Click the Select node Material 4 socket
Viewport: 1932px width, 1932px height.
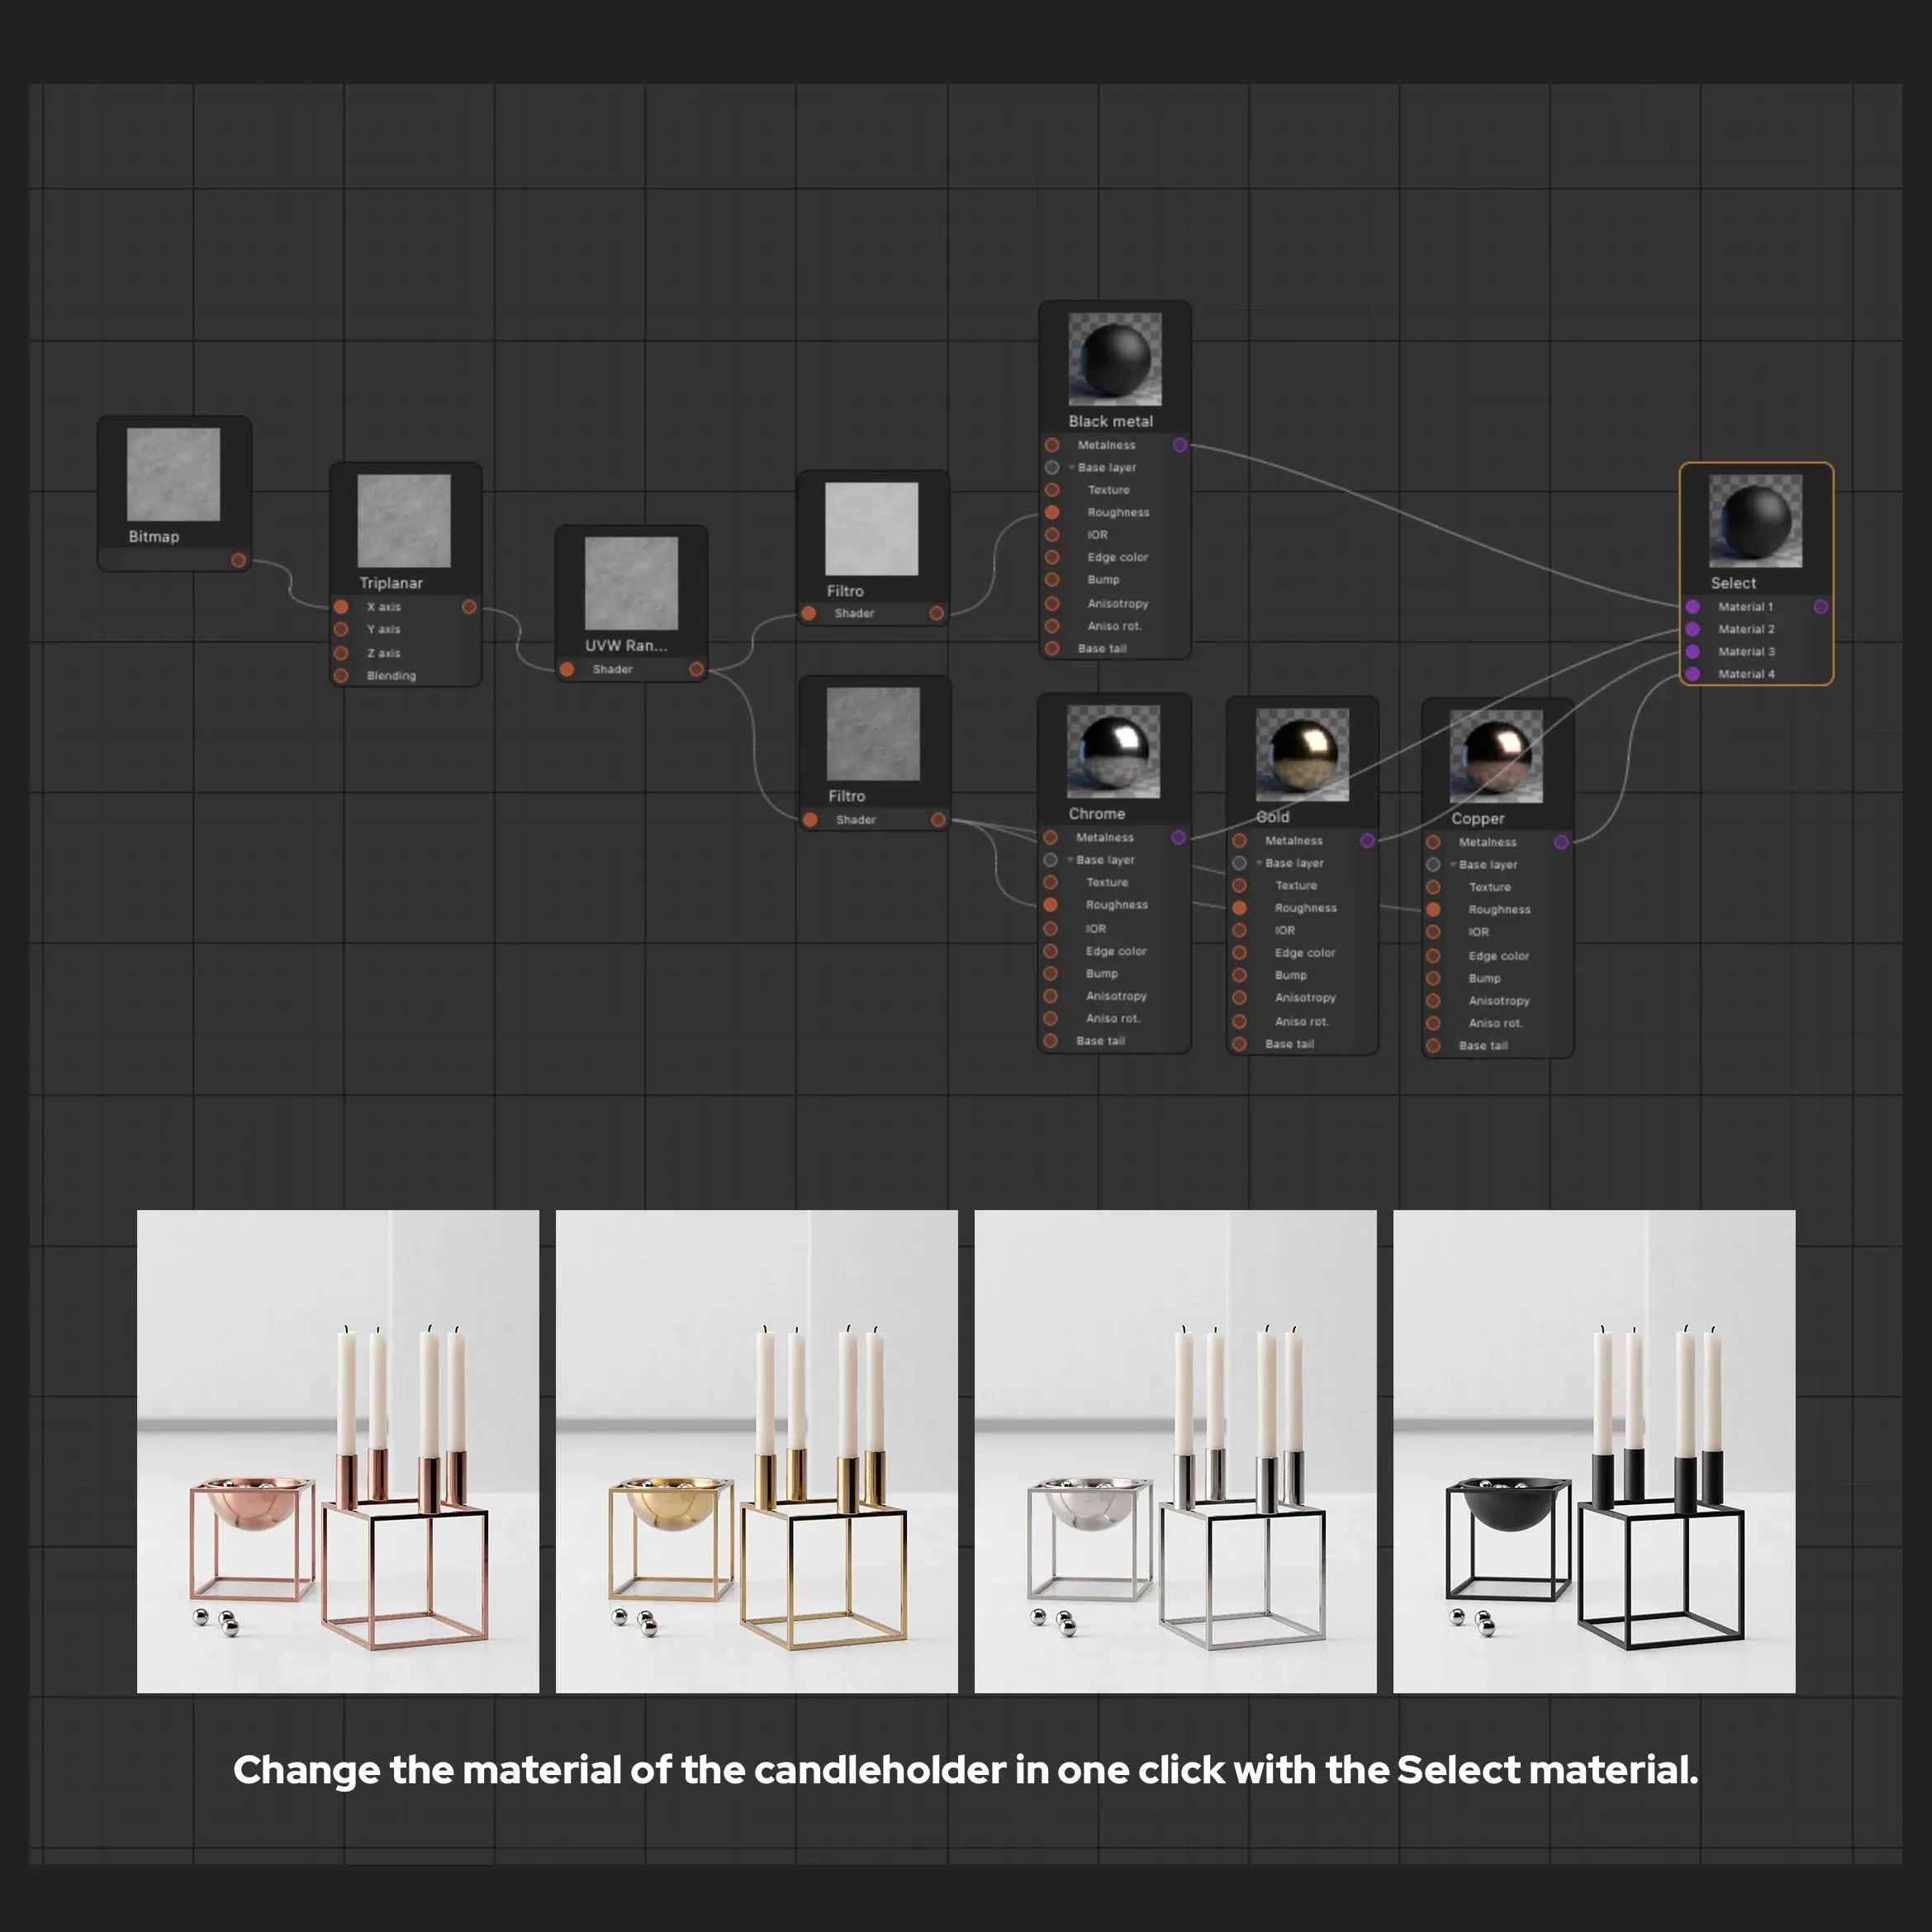[1692, 674]
